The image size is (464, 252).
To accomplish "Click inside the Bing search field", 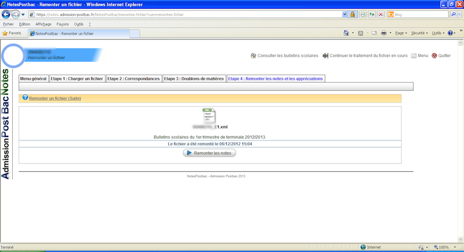I will click(418, 14).
